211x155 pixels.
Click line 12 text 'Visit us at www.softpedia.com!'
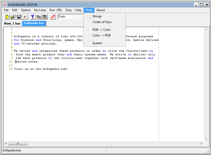point(41,69)
